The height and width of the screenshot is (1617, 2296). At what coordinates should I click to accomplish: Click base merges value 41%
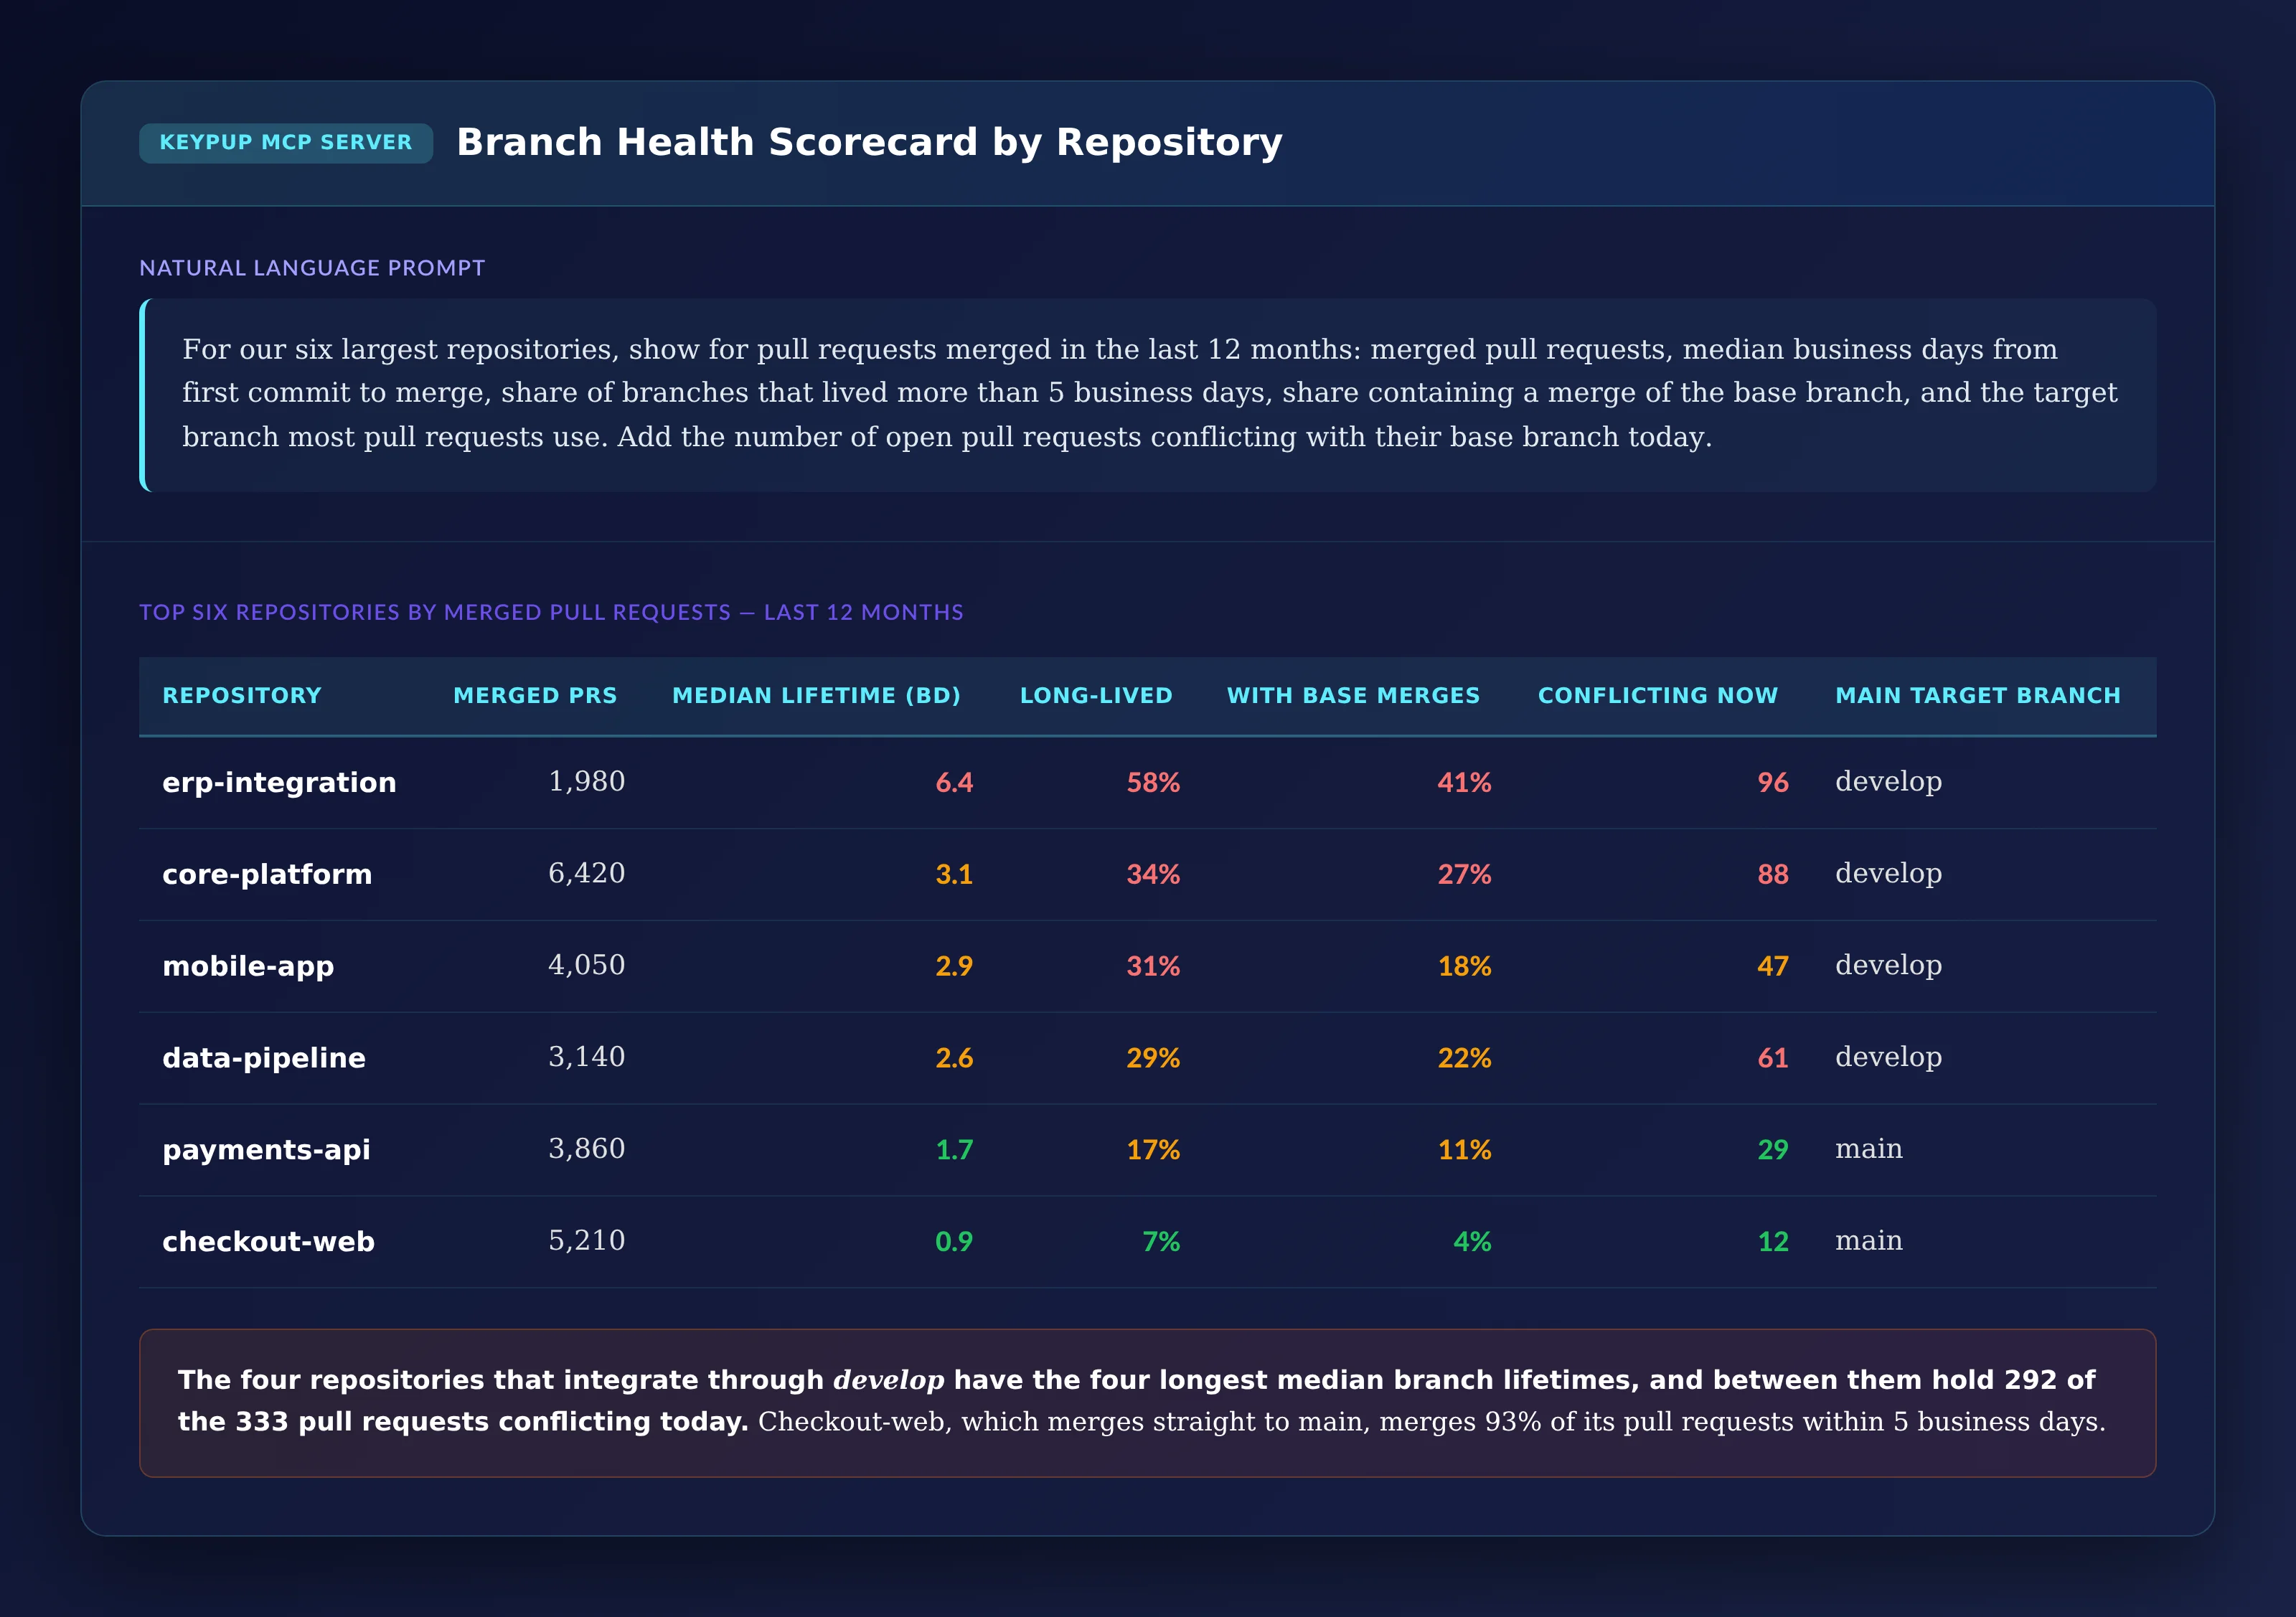[x=1464, y=783]
